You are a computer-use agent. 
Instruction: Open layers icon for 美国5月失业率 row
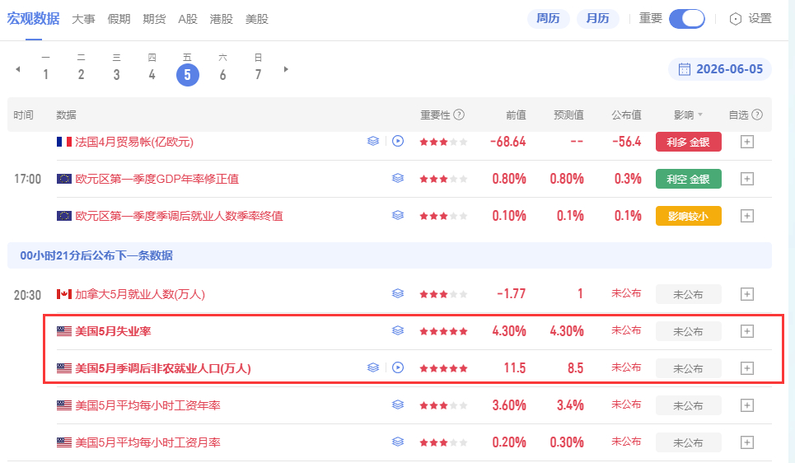[x=398, y=331]
